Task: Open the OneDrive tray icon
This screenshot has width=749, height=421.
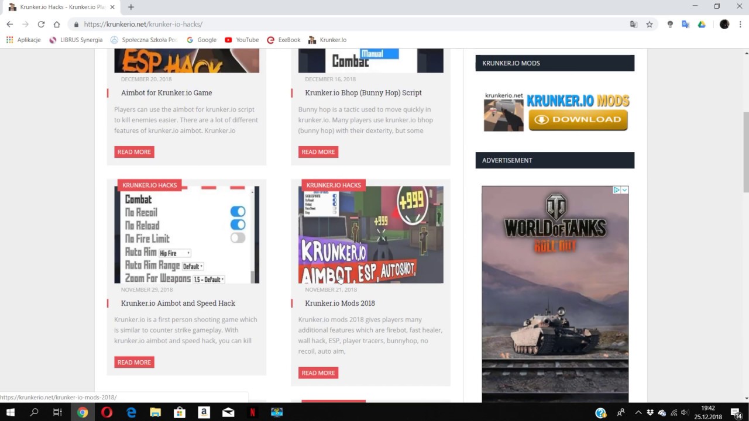Action: pyautogui.click(x=662, y=412)
